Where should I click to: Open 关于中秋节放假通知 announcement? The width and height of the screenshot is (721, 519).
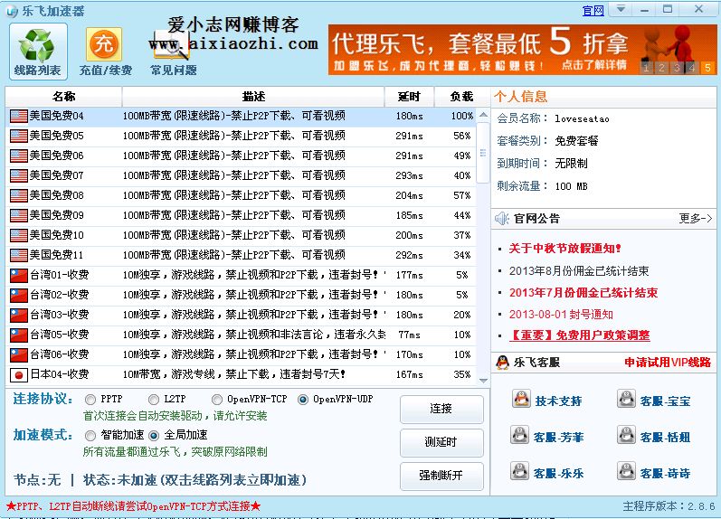point(565,249)
